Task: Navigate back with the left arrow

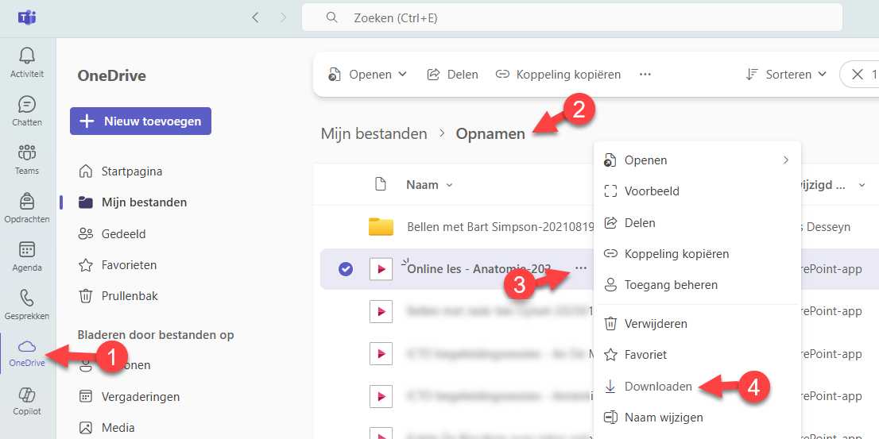Action: [x=256, y=18]
